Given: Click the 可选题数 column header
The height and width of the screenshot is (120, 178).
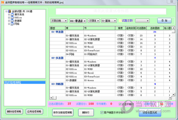Looking at the screenshot, I should click(141, 28).
